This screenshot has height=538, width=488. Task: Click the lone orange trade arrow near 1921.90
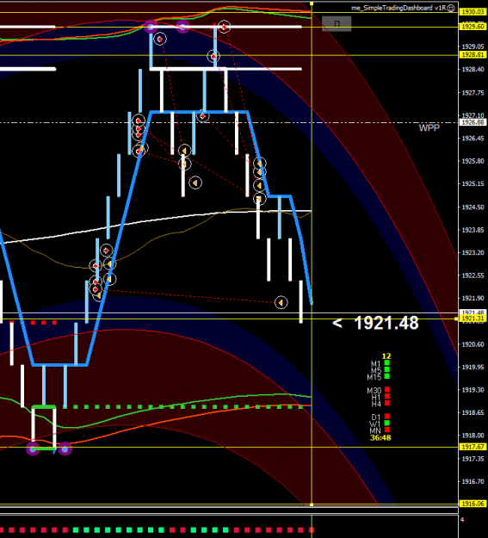(281, 302)
